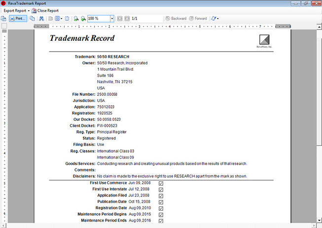Toggle the First Use Commerce checkbox
This screenshot has height=228, width=322.
[161, 183]
